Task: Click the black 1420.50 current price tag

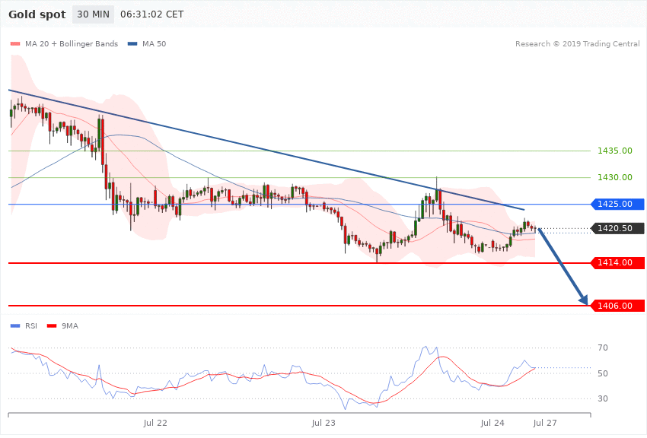Action: click(618, 228)
